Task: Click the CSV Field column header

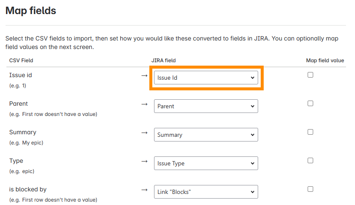Action: point(21,61)
